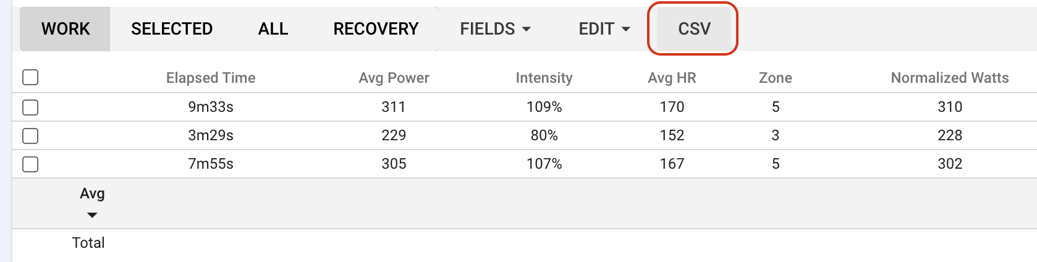Click the Avg Power column header

pyautogui.click(x=394, y=78)
